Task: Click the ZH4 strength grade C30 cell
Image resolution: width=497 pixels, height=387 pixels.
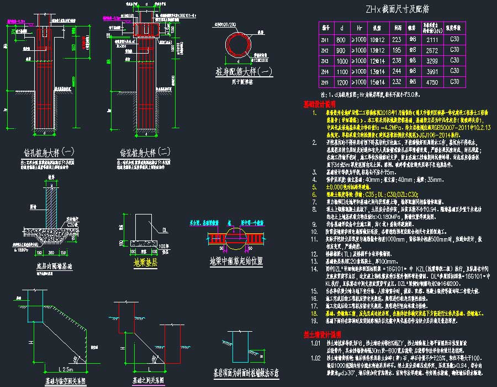Action: point(454,71)
